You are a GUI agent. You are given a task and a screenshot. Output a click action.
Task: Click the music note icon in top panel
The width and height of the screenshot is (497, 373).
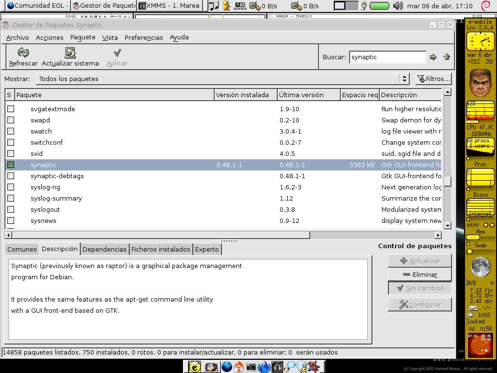click(214, 6)
